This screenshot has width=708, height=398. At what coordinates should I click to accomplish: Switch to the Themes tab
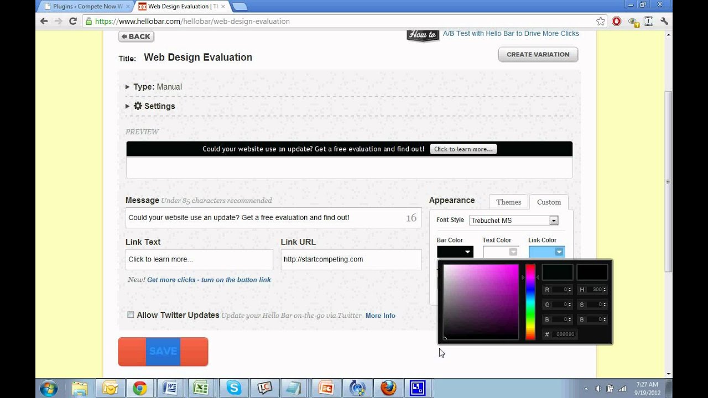pyautogui.click(x=508, y=202)
